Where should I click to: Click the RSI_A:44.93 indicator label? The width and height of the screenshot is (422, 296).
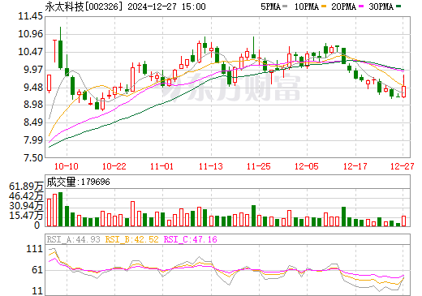(x=73, y=239)
